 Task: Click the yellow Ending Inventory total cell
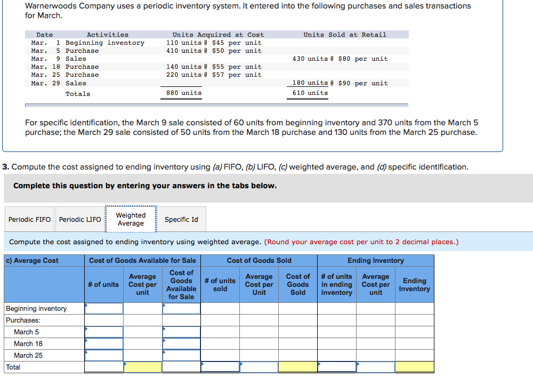coord(415,367)
